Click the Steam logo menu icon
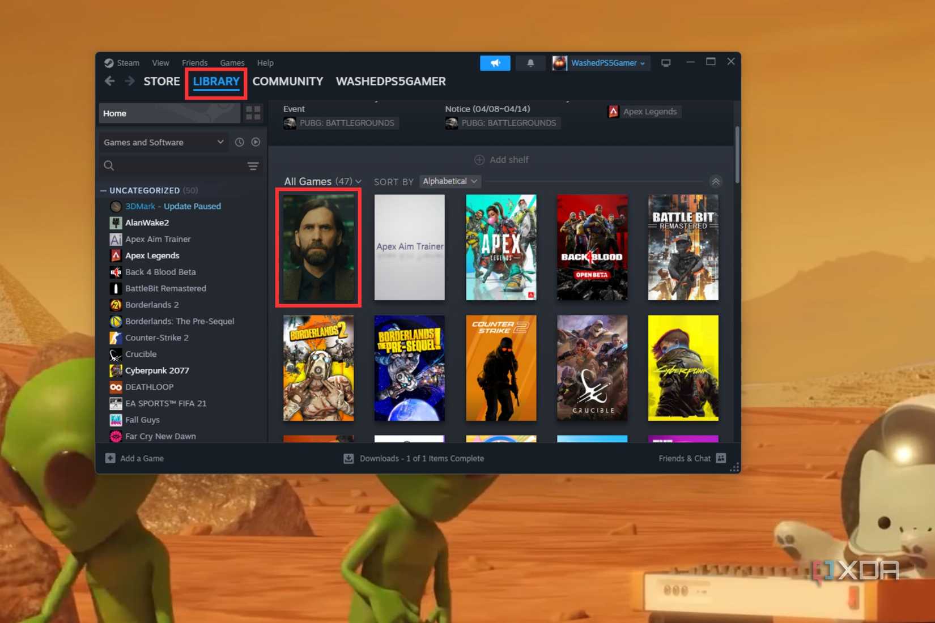Image resolution: width=935 pixels, height=623 pixels. click(110, 63)
